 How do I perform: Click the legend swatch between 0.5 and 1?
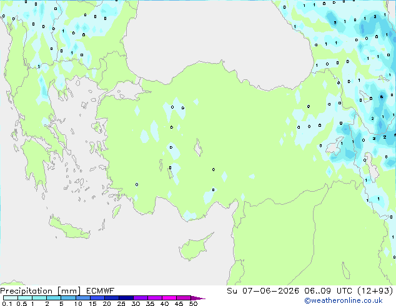[25, 298]
